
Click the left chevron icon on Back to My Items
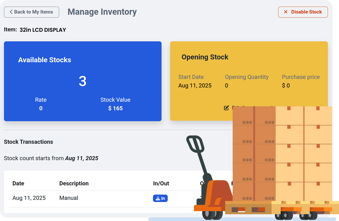click(11, 12)
